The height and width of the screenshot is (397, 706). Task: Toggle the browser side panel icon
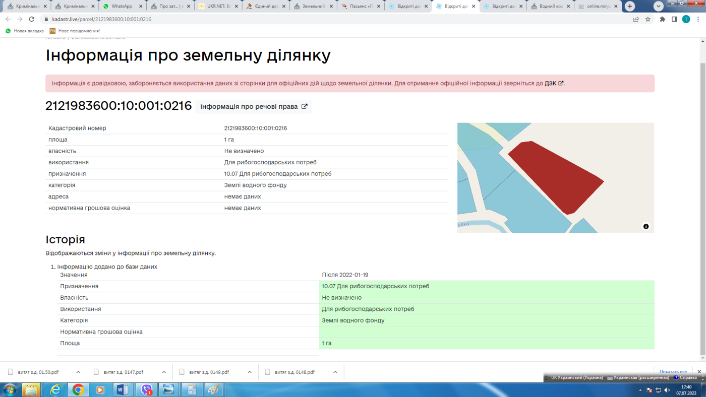pyautogui.click(x=674, y=19)
